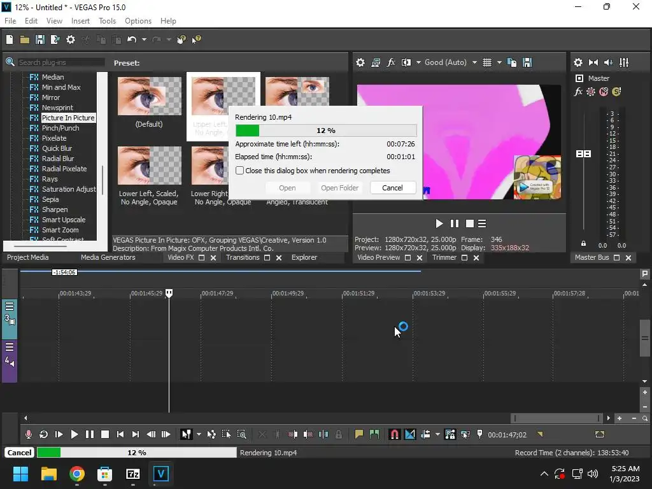Open Project Properties gear in main toolbar

[71, 39]
